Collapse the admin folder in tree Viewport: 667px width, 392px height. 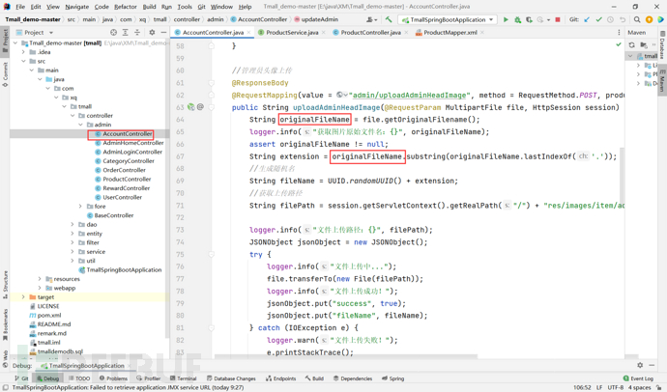pyautogui.click(x=81, y=125)
